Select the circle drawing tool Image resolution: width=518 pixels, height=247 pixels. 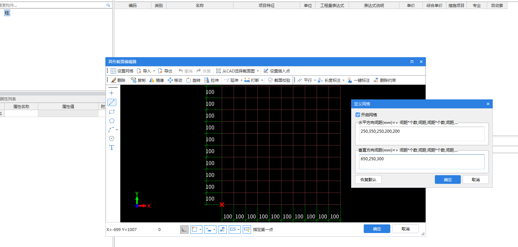click(112, 139)
